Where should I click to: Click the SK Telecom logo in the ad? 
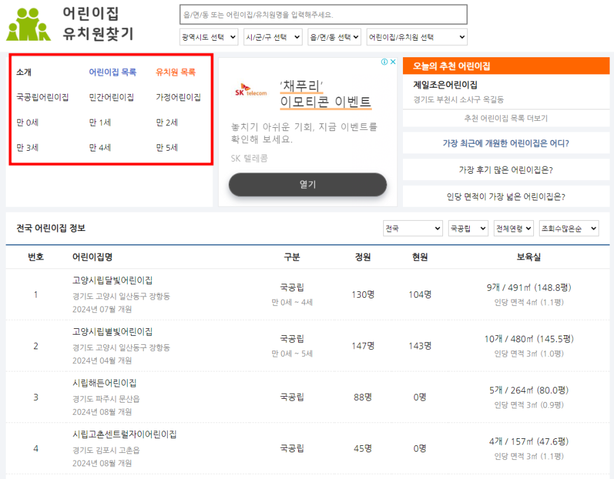click(x=250, y=93)
